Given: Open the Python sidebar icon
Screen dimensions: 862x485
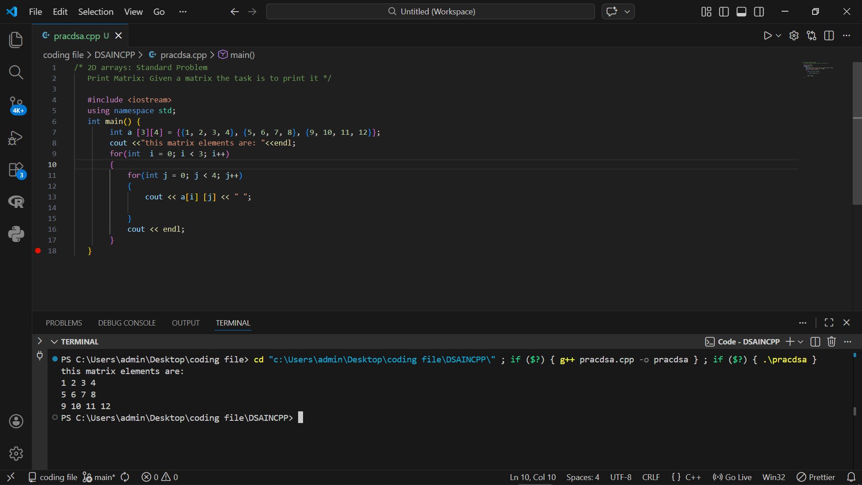Looking at the screenshot, I should pyautogui.click(x=16, y=234).
